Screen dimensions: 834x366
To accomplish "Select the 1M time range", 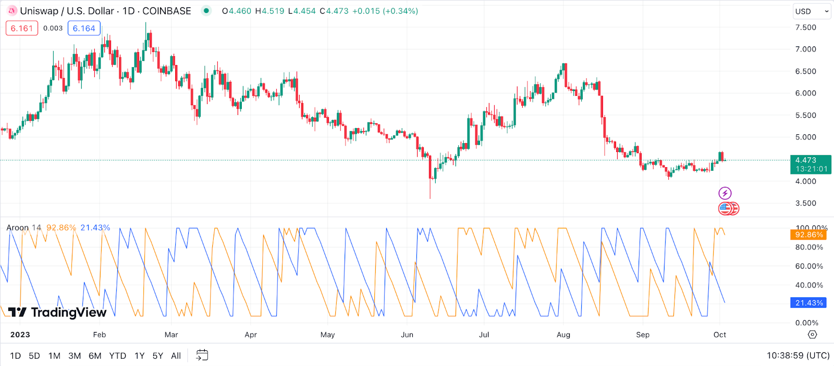I will point(54,356).
